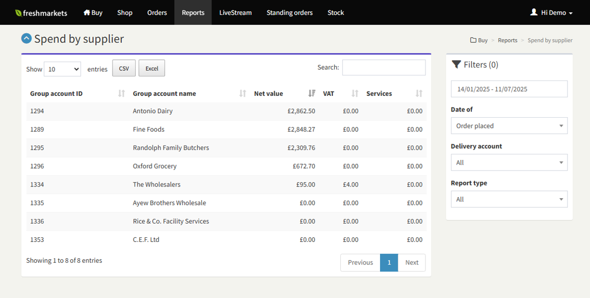
Task: Click the C.E.F. Ltd supplier name
Action: 146,240
